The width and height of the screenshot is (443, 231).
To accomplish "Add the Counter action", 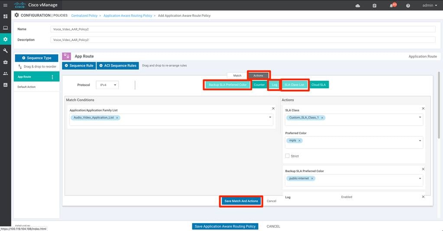I will pyautogui.click(x=259, y=85).
